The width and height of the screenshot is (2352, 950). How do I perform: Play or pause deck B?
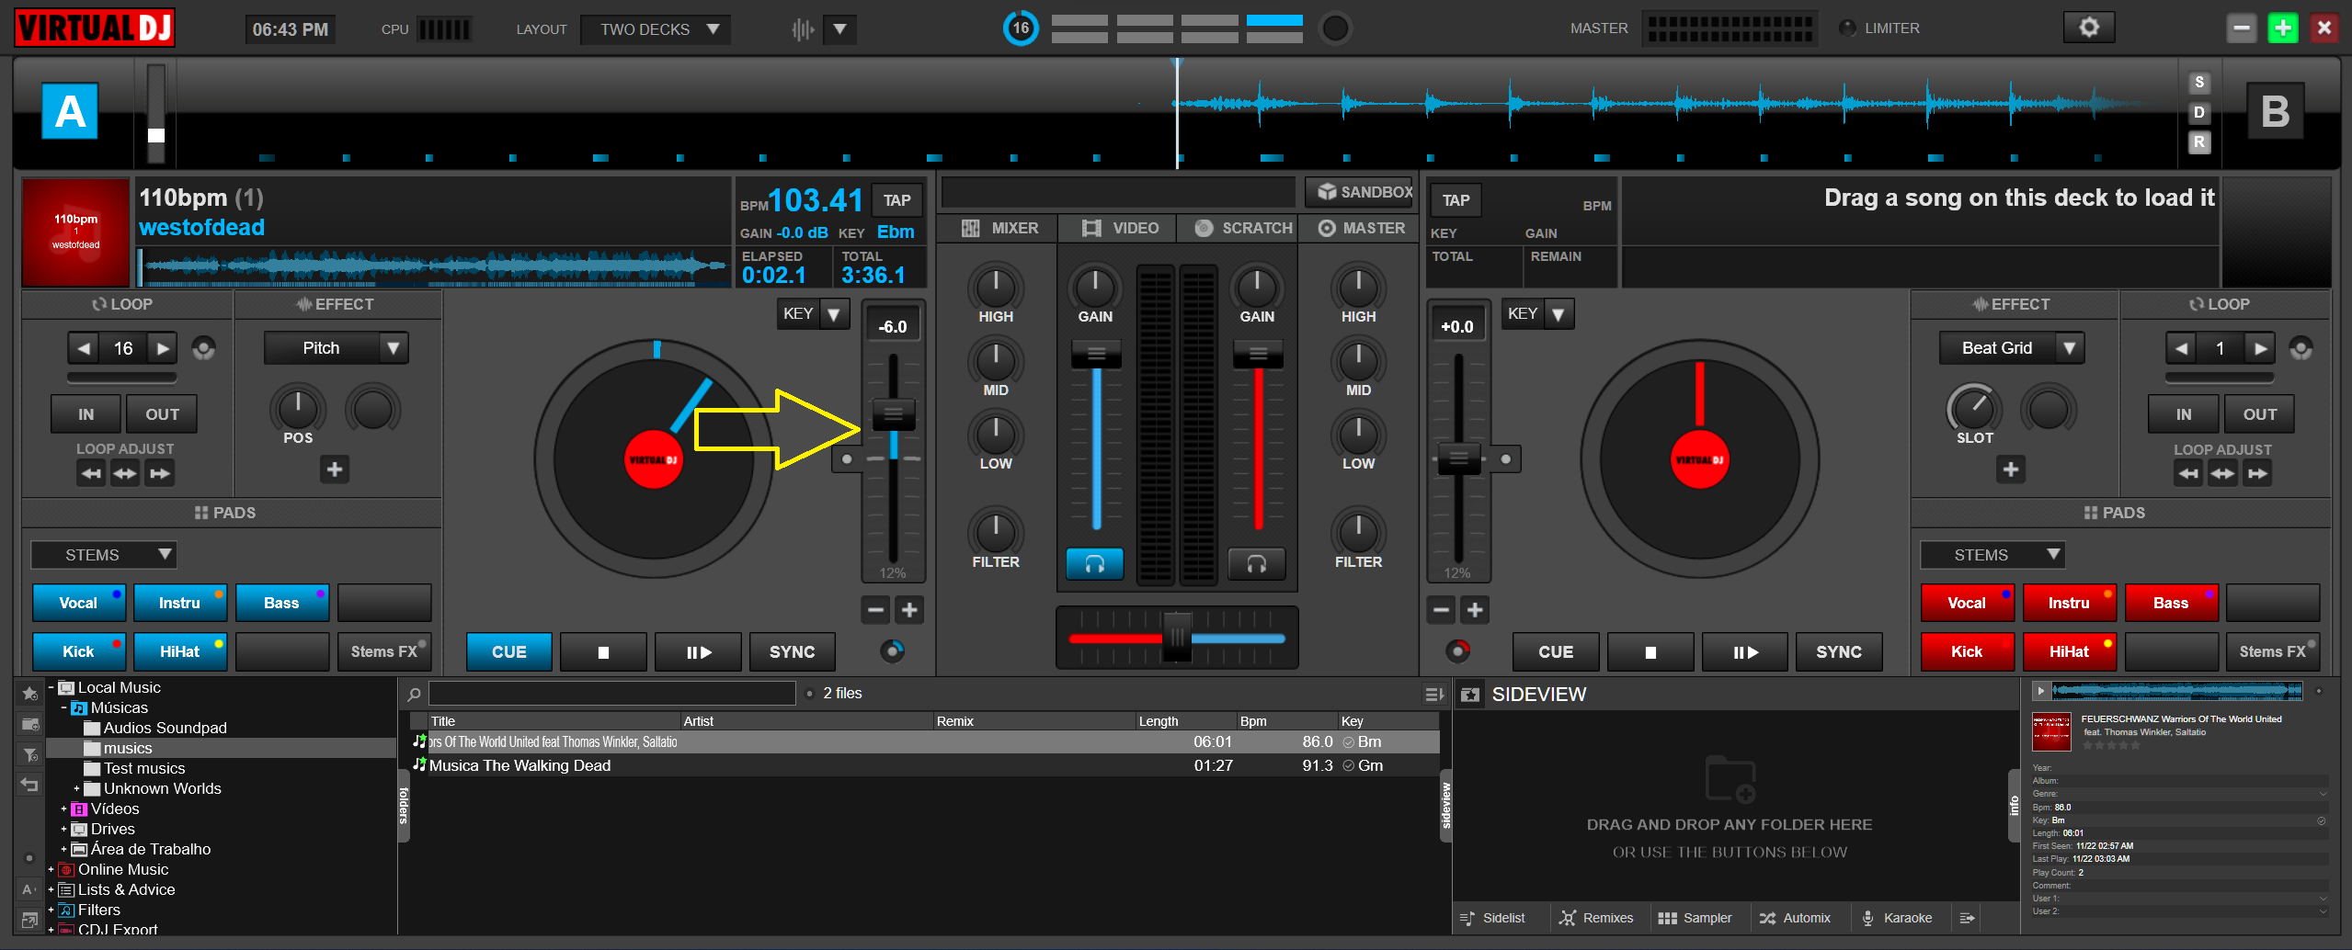coord(1745,651)
